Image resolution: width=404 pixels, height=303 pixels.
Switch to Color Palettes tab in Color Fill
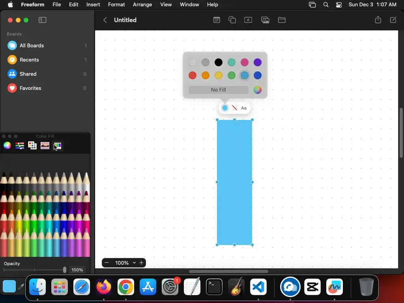32,146
